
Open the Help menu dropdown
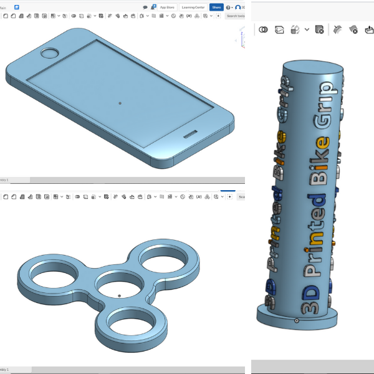tap(229, 7)
